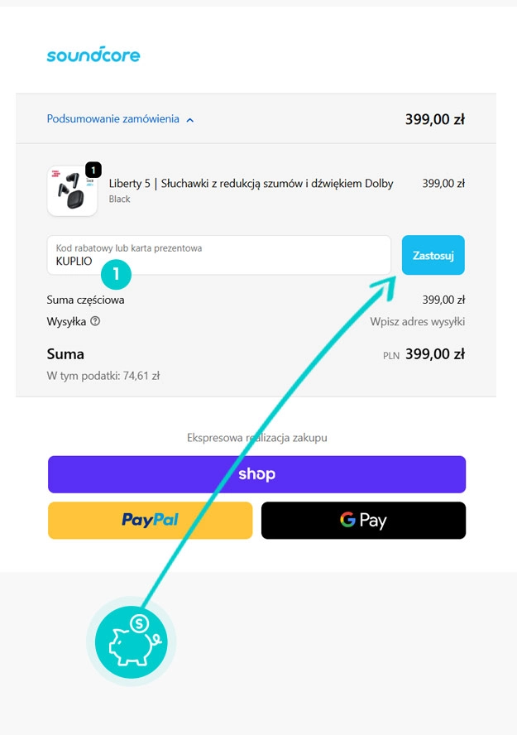Open the Liberty 5 earbuds product thumbnail
The width and height of the screenshot is (517, 735).
72,191
